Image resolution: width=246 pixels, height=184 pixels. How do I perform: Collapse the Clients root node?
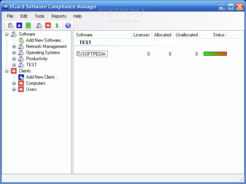7,71
